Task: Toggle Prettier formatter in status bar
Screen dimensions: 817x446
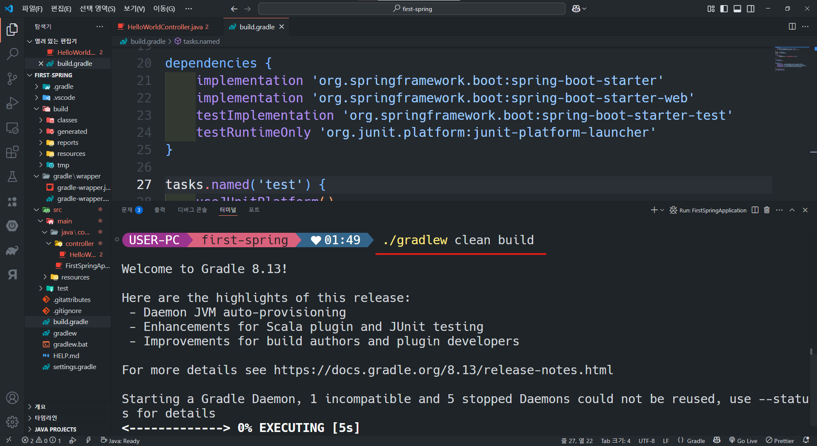Action: click(x=780, y=440)
